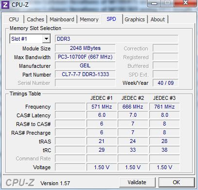The width and height of the screenshot is (198, 190).
Task: Click the CPU-Z purple Z title icon
Action: 5,5
